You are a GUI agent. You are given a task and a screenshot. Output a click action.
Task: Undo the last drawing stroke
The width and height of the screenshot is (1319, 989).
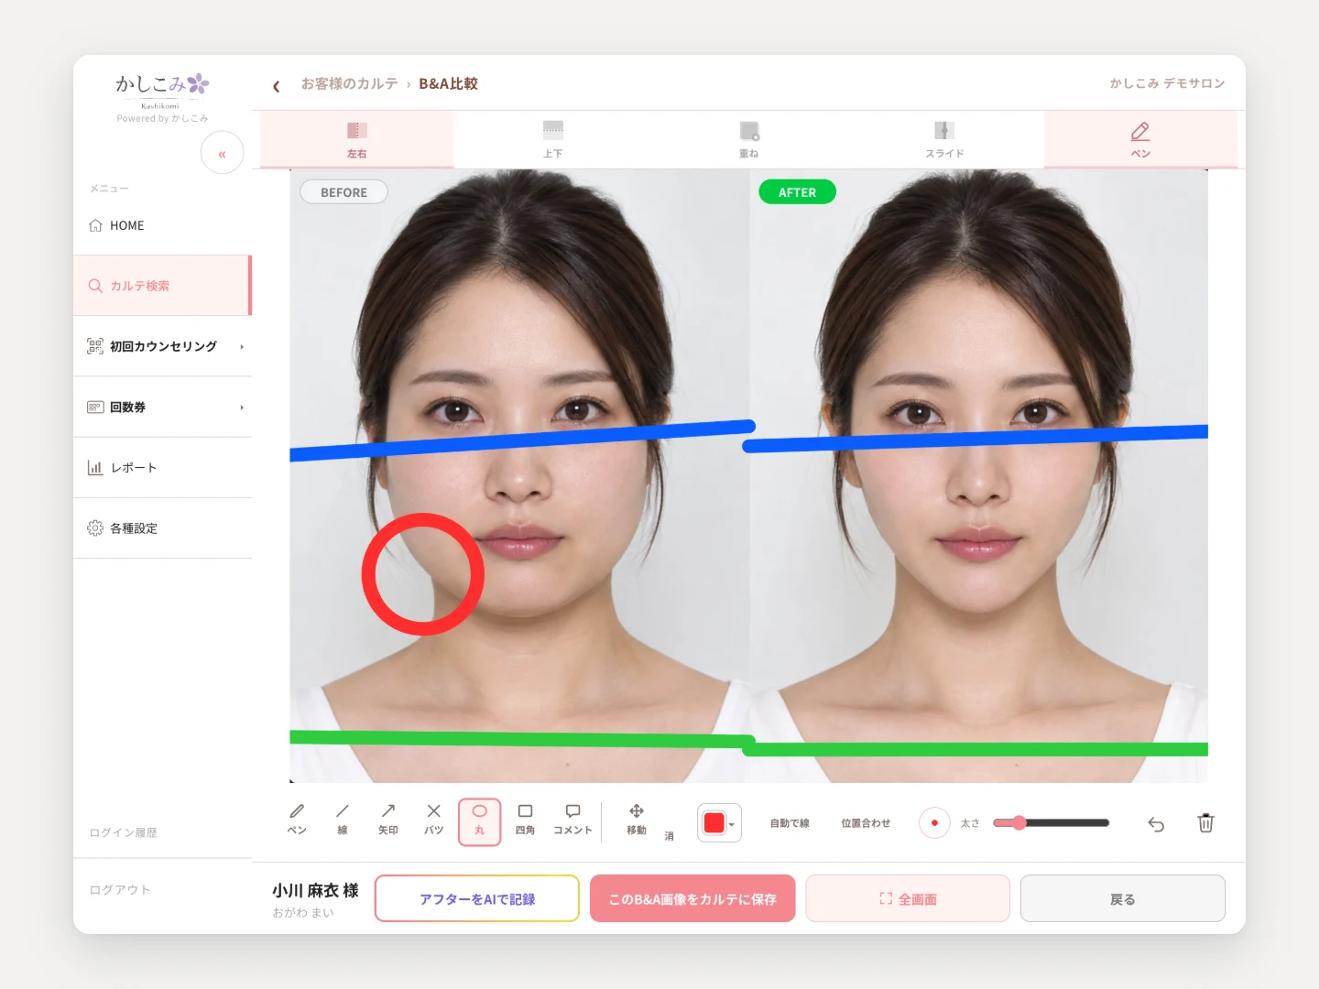pos(1156,824)
